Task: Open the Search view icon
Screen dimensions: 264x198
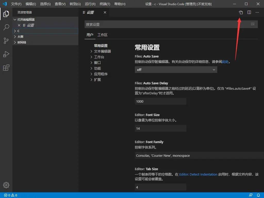Action: tap(6, 27)
